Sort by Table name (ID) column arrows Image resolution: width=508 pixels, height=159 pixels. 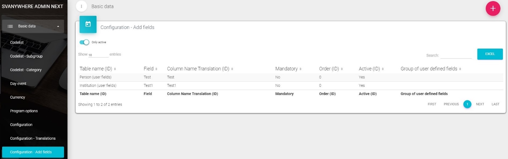click(x=115, y=69)
